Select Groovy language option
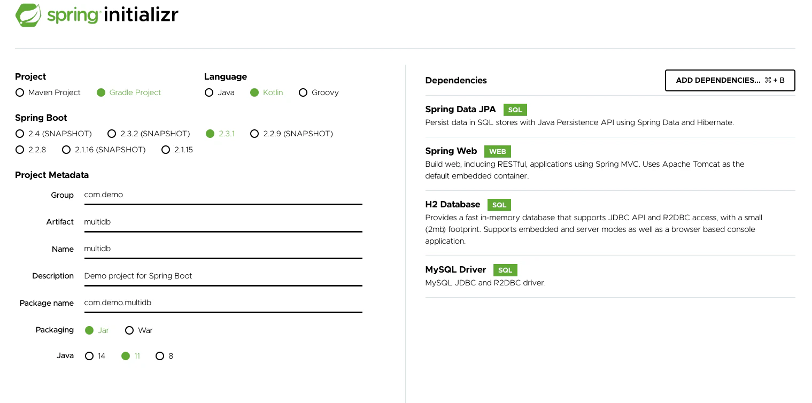 pyautogui.click(x=303, y=92)
